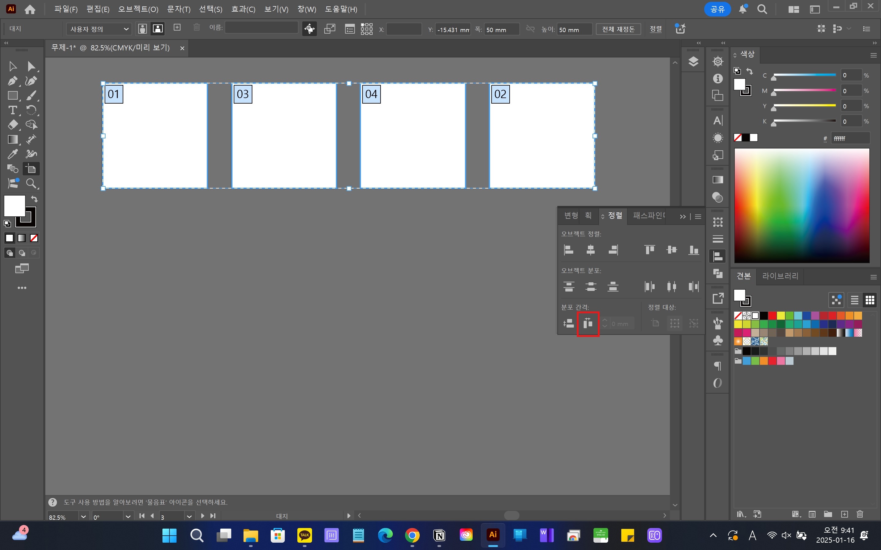Expand the artboard navigation dropdown

[189, 516]
